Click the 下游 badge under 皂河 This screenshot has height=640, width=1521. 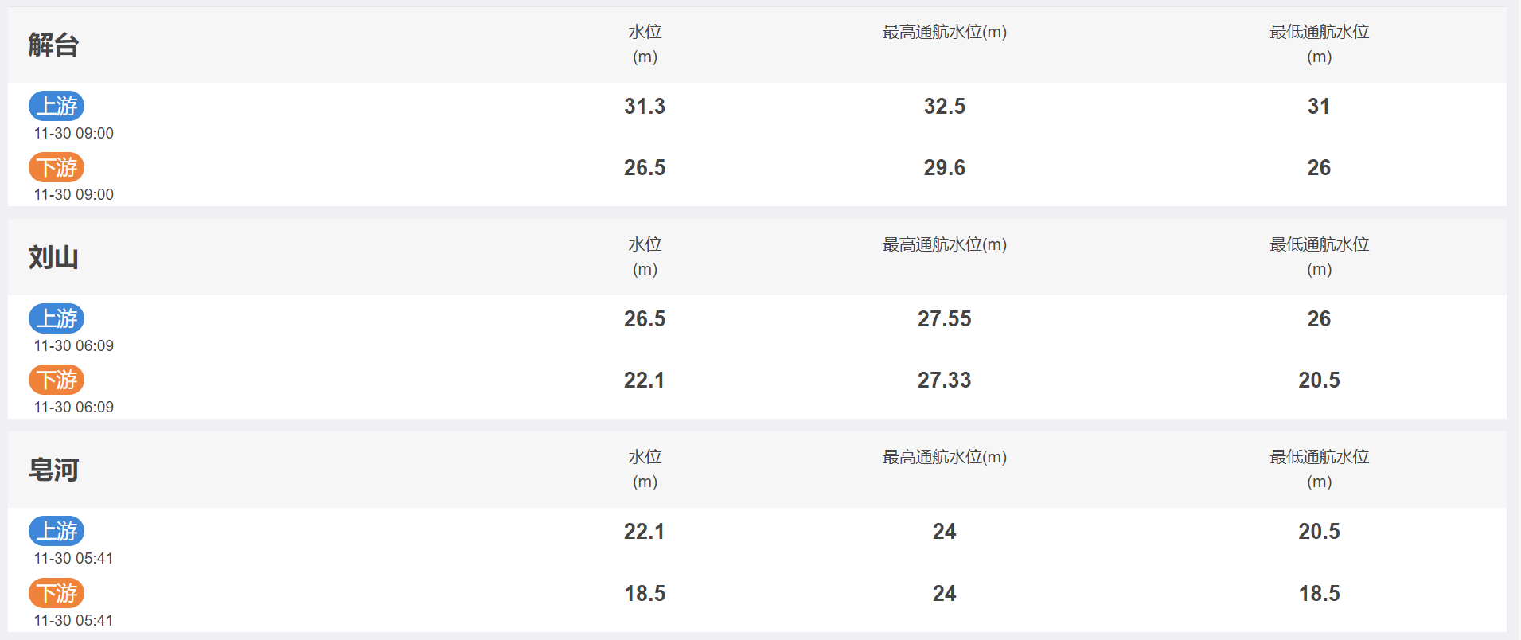[57, 593]
